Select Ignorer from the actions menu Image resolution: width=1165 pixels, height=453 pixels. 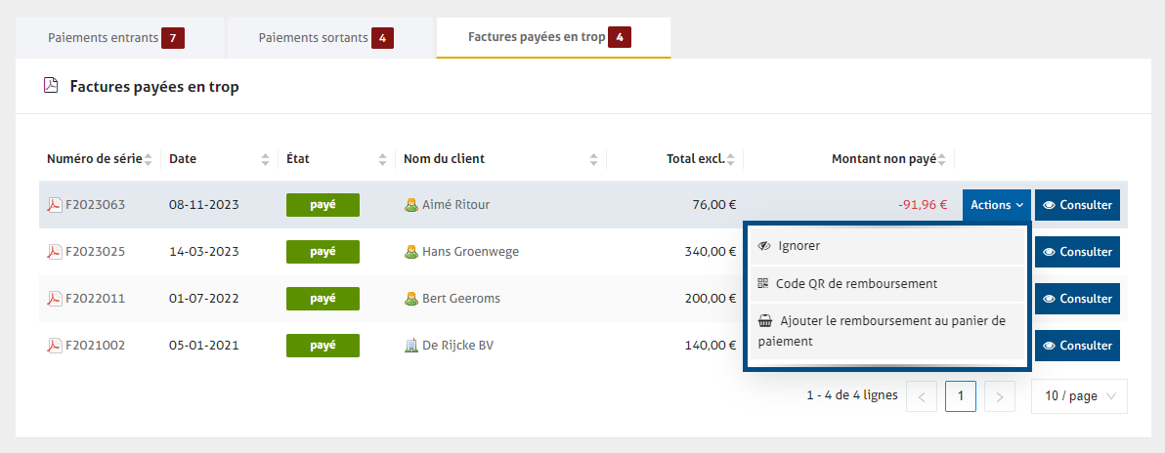click(798, 246)
